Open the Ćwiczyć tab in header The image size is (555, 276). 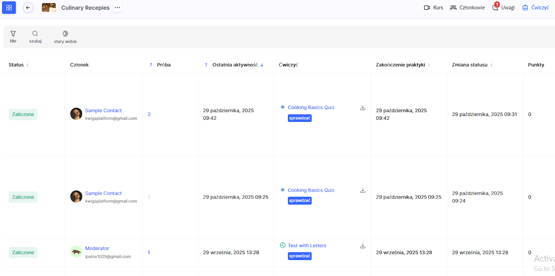pyautogui.click(x=536, y=8)
